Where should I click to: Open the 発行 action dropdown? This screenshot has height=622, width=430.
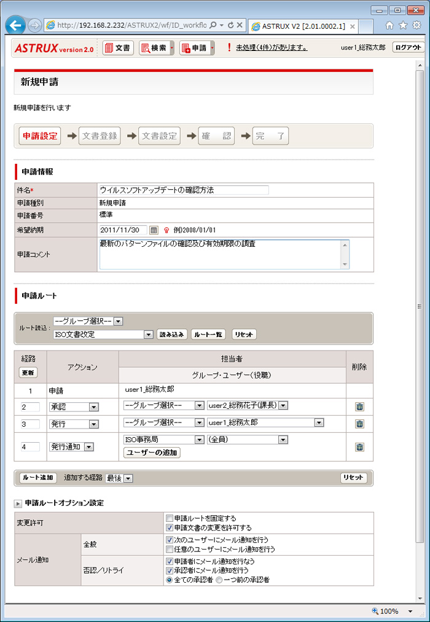pos(74,424)
